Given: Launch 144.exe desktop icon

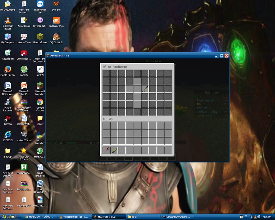Looking at the screenshot, I should (56, 6).
